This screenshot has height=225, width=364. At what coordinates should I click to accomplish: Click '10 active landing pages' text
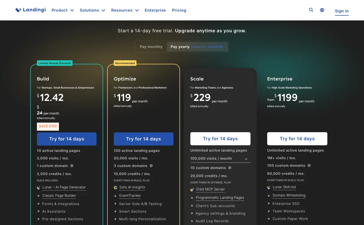click(x=59, y=151)
